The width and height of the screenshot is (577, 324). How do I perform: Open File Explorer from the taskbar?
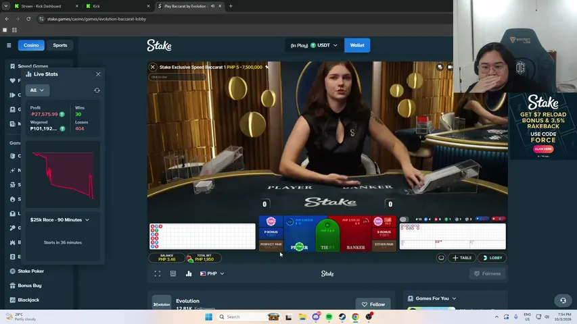pos(302,317)
